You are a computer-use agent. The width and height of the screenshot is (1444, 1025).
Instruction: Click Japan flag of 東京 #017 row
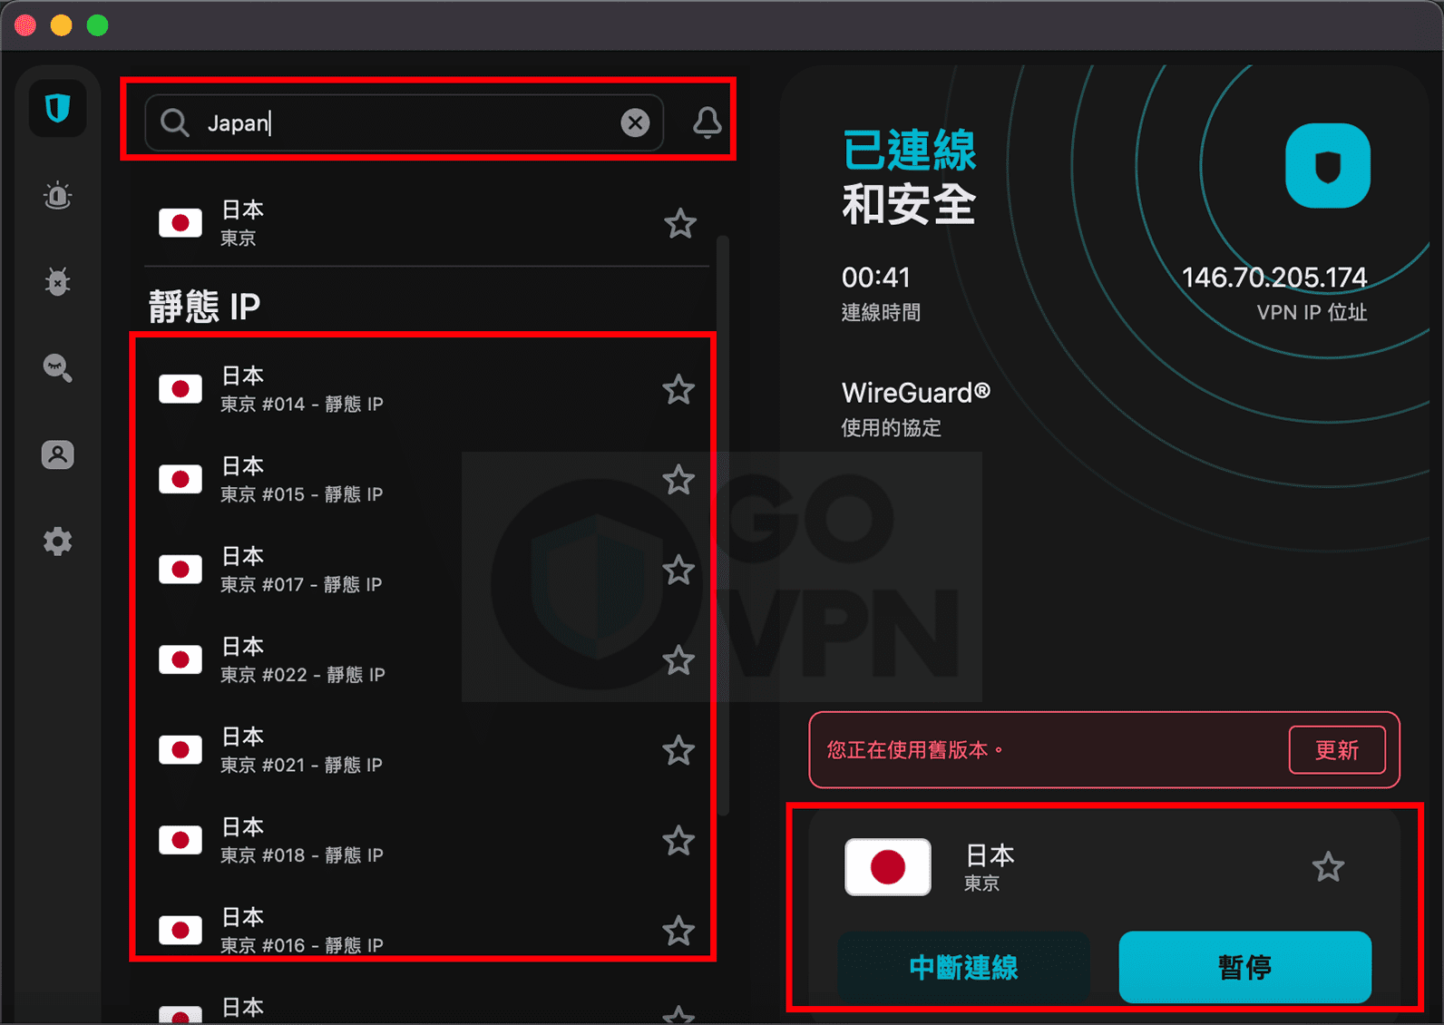pyautogui.click(x=180, y=570)
